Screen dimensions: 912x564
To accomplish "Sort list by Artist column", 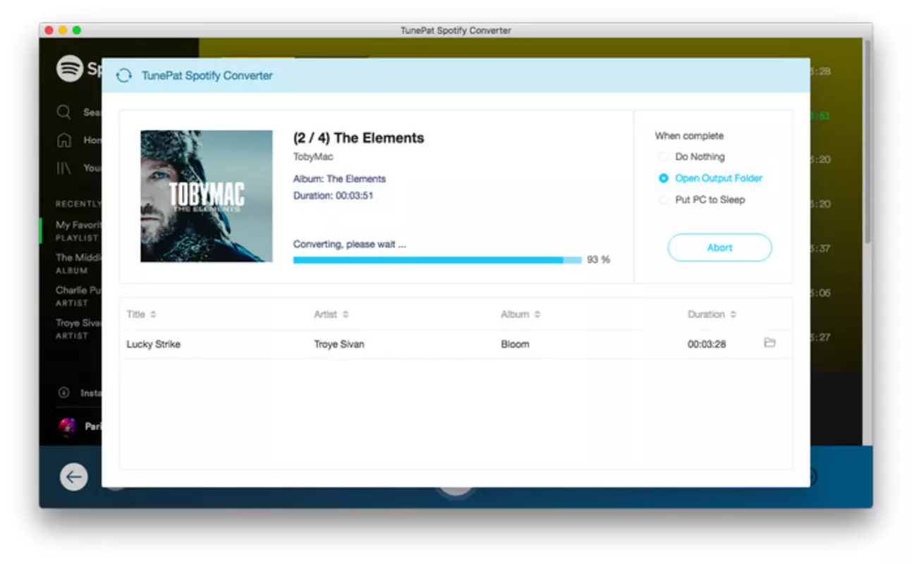I will click(x=331, y=314).
